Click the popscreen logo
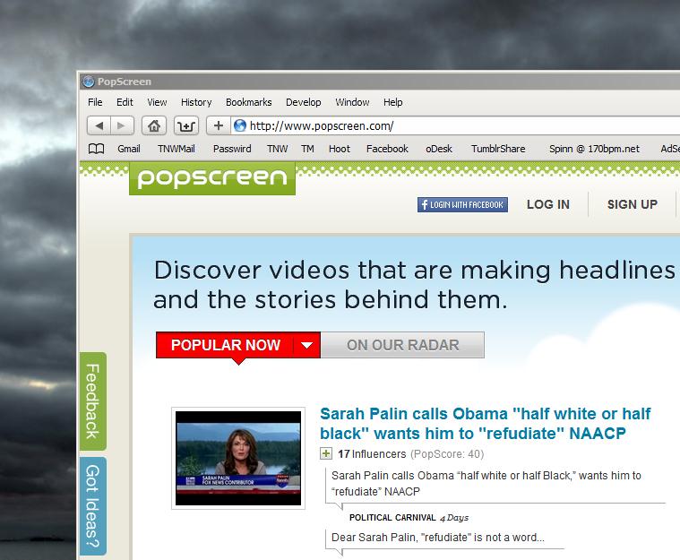The width and height of the screenshot is (680, 560). 212,178
